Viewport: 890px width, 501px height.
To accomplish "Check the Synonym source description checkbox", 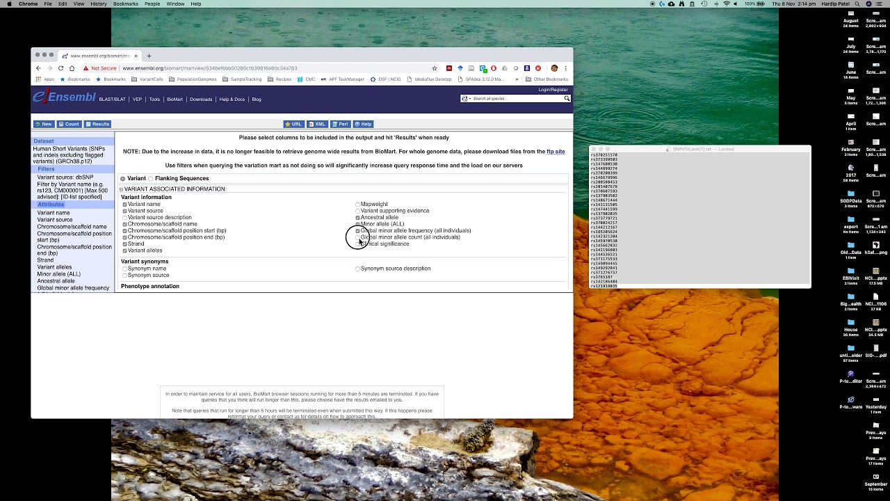I will click(358, 269).
